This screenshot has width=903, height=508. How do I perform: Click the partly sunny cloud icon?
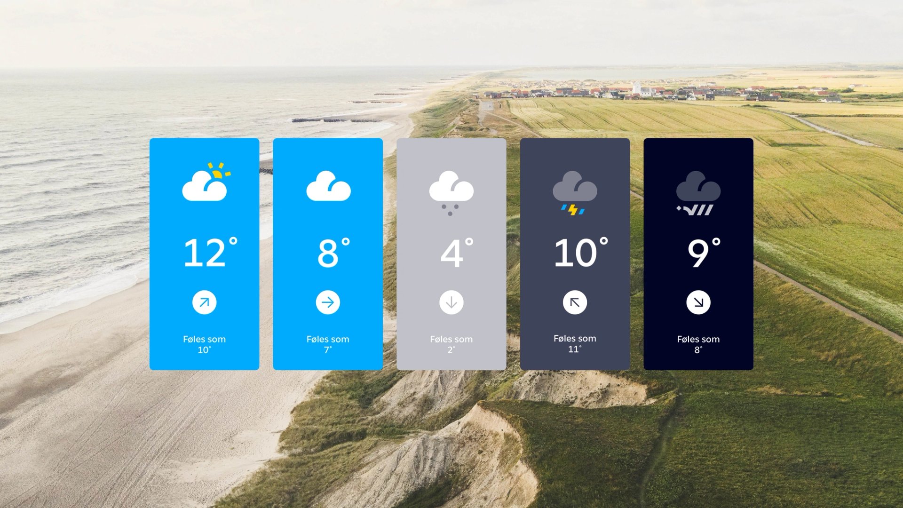click(206, 182)
